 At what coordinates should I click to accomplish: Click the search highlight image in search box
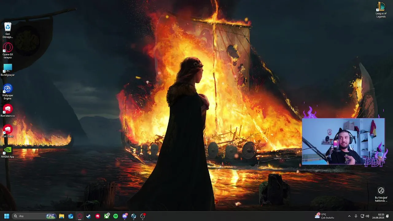coord(51,216)
